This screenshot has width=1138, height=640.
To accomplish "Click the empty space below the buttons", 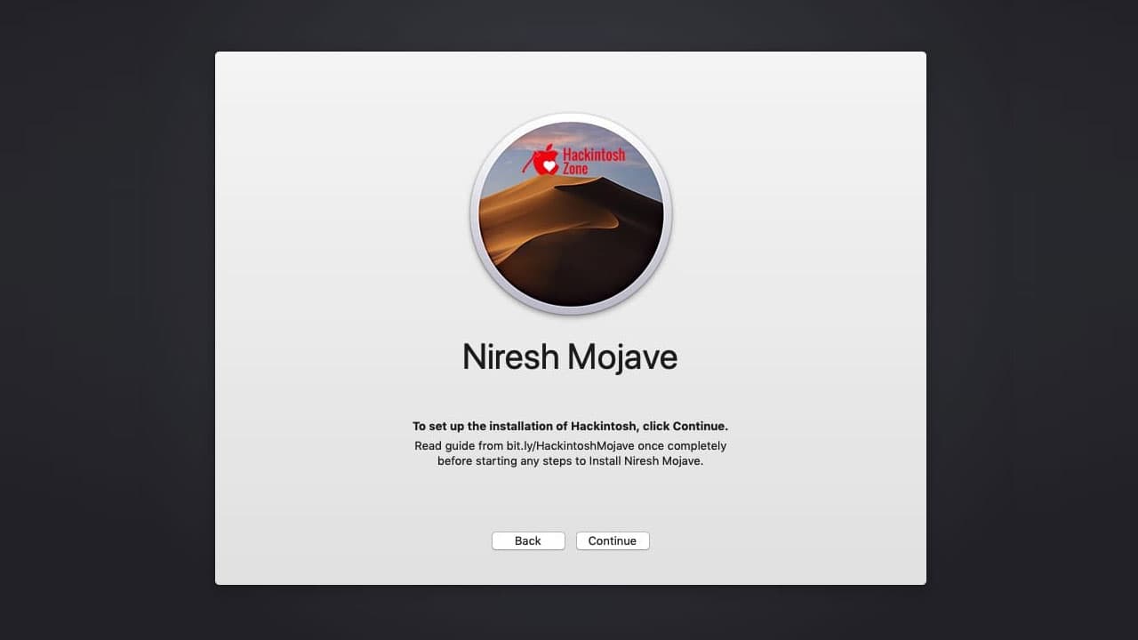I will coord(570,569).
